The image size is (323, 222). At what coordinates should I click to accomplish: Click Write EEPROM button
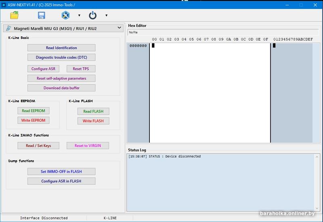click(x=34, y=120)
